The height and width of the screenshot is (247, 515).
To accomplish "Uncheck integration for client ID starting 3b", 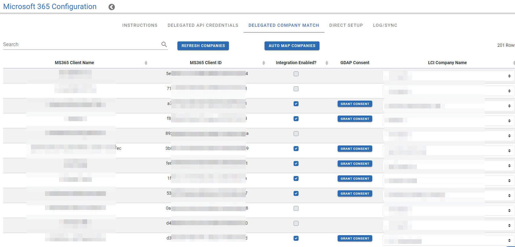I will point(296,149).
